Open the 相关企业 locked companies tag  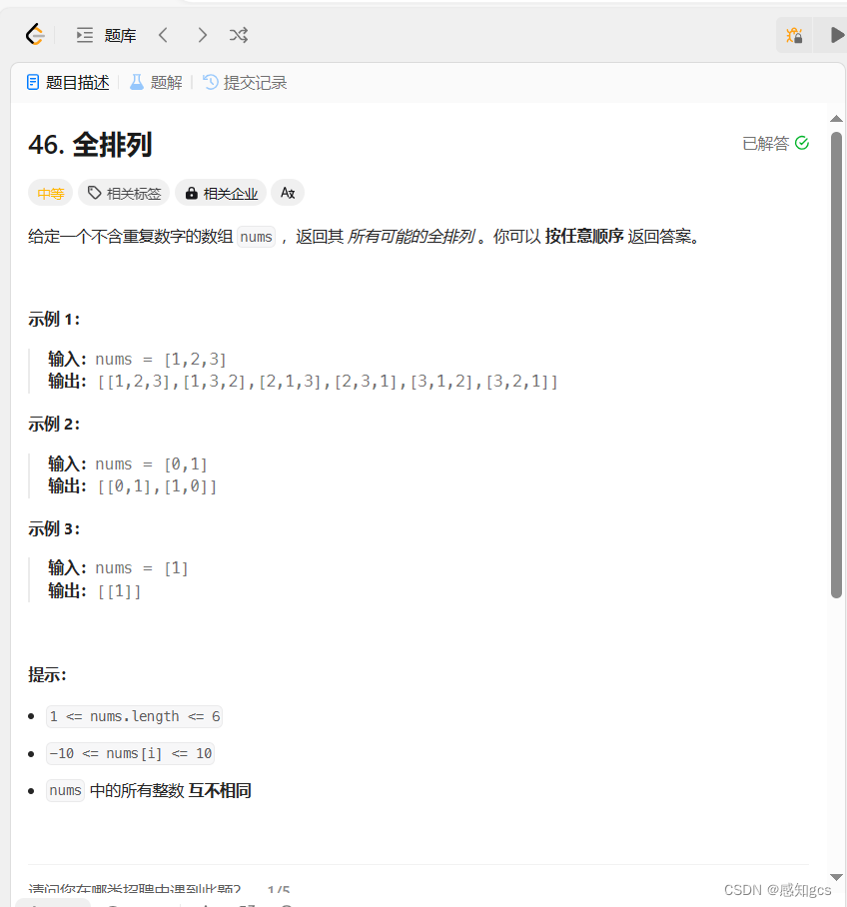[x=221, y=193]
